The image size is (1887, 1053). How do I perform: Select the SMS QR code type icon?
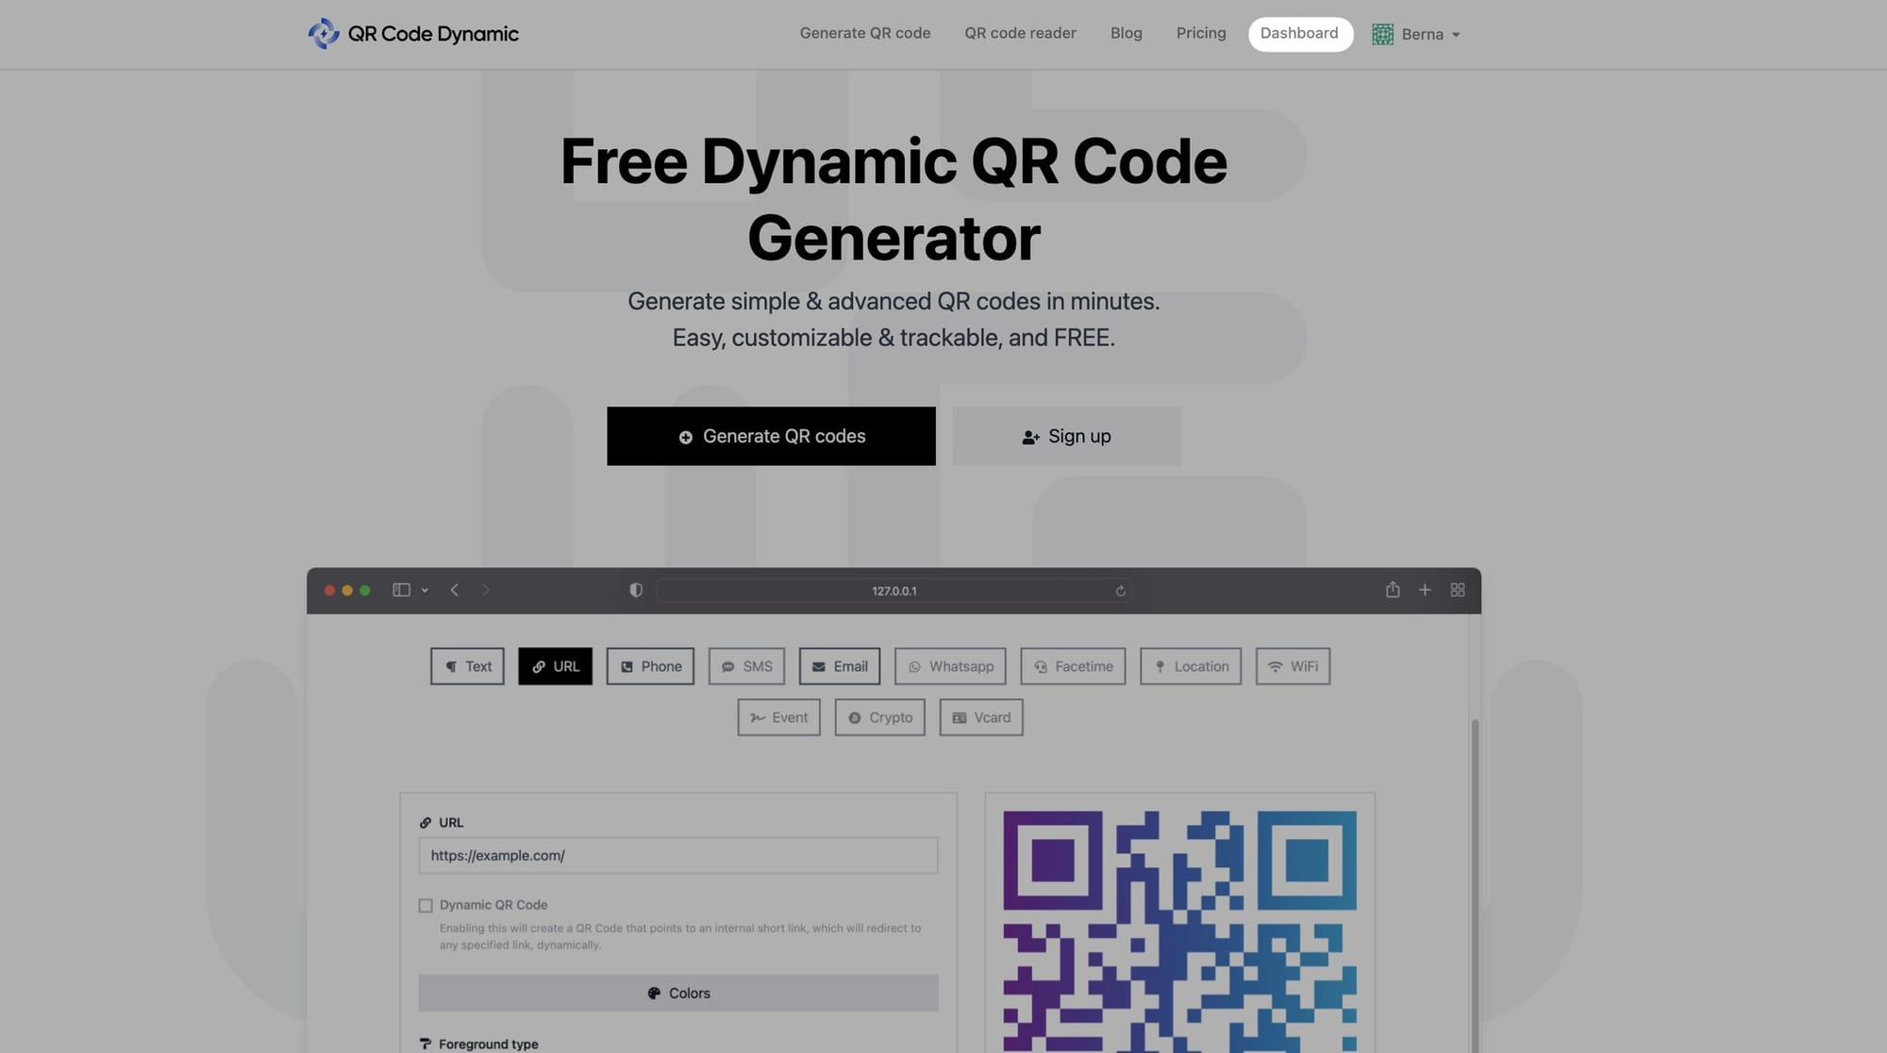745,665
